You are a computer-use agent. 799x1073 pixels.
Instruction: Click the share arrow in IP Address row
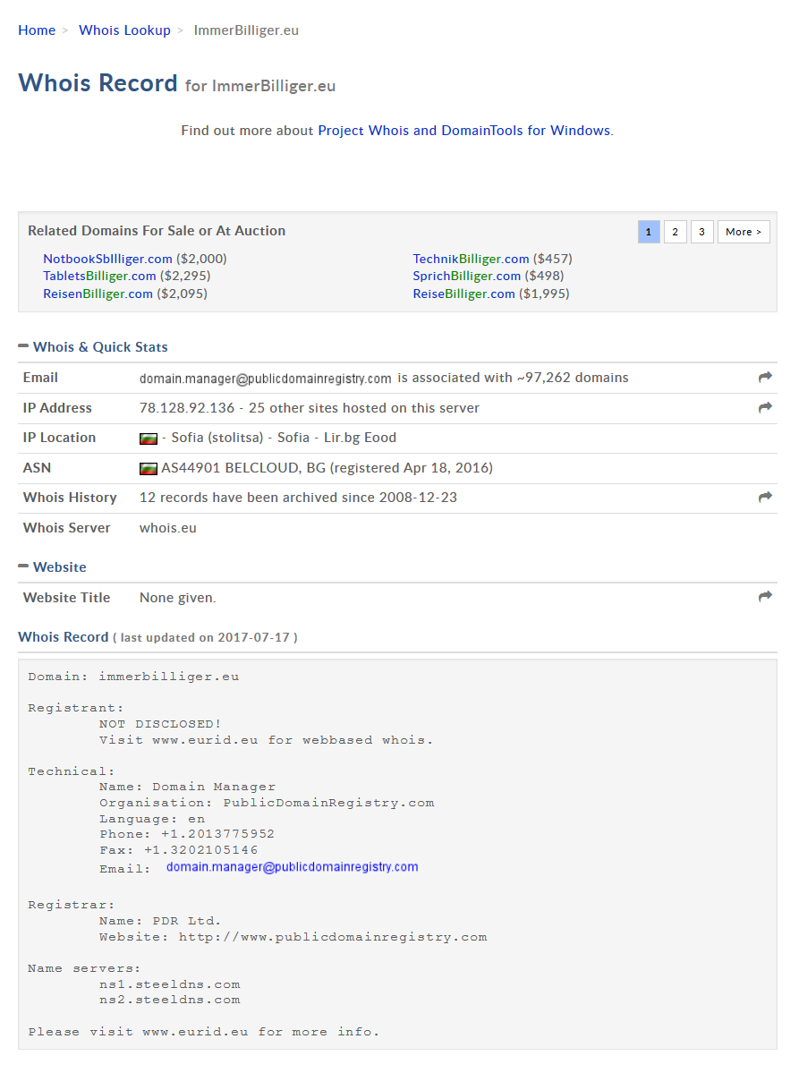coord(765,408)
